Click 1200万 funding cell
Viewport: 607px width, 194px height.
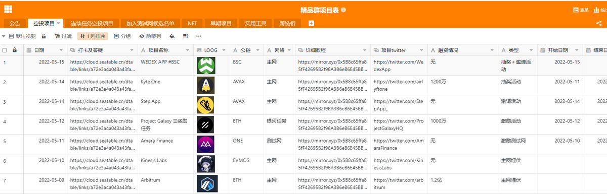(x=462, y=85)
